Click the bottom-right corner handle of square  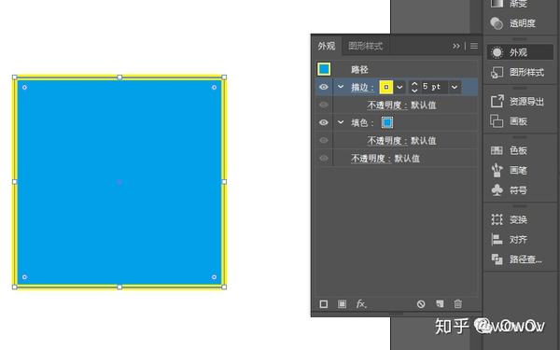(x=224, y=287)
